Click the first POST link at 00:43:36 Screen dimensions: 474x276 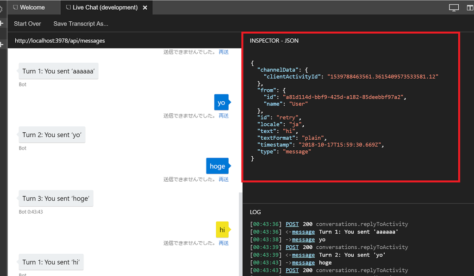[x=292, y=224]
